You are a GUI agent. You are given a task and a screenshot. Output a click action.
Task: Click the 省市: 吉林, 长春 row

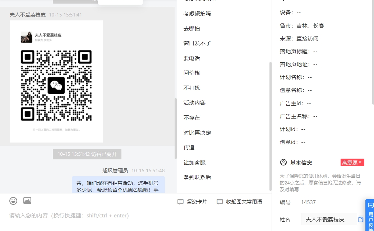pos(302,26)
